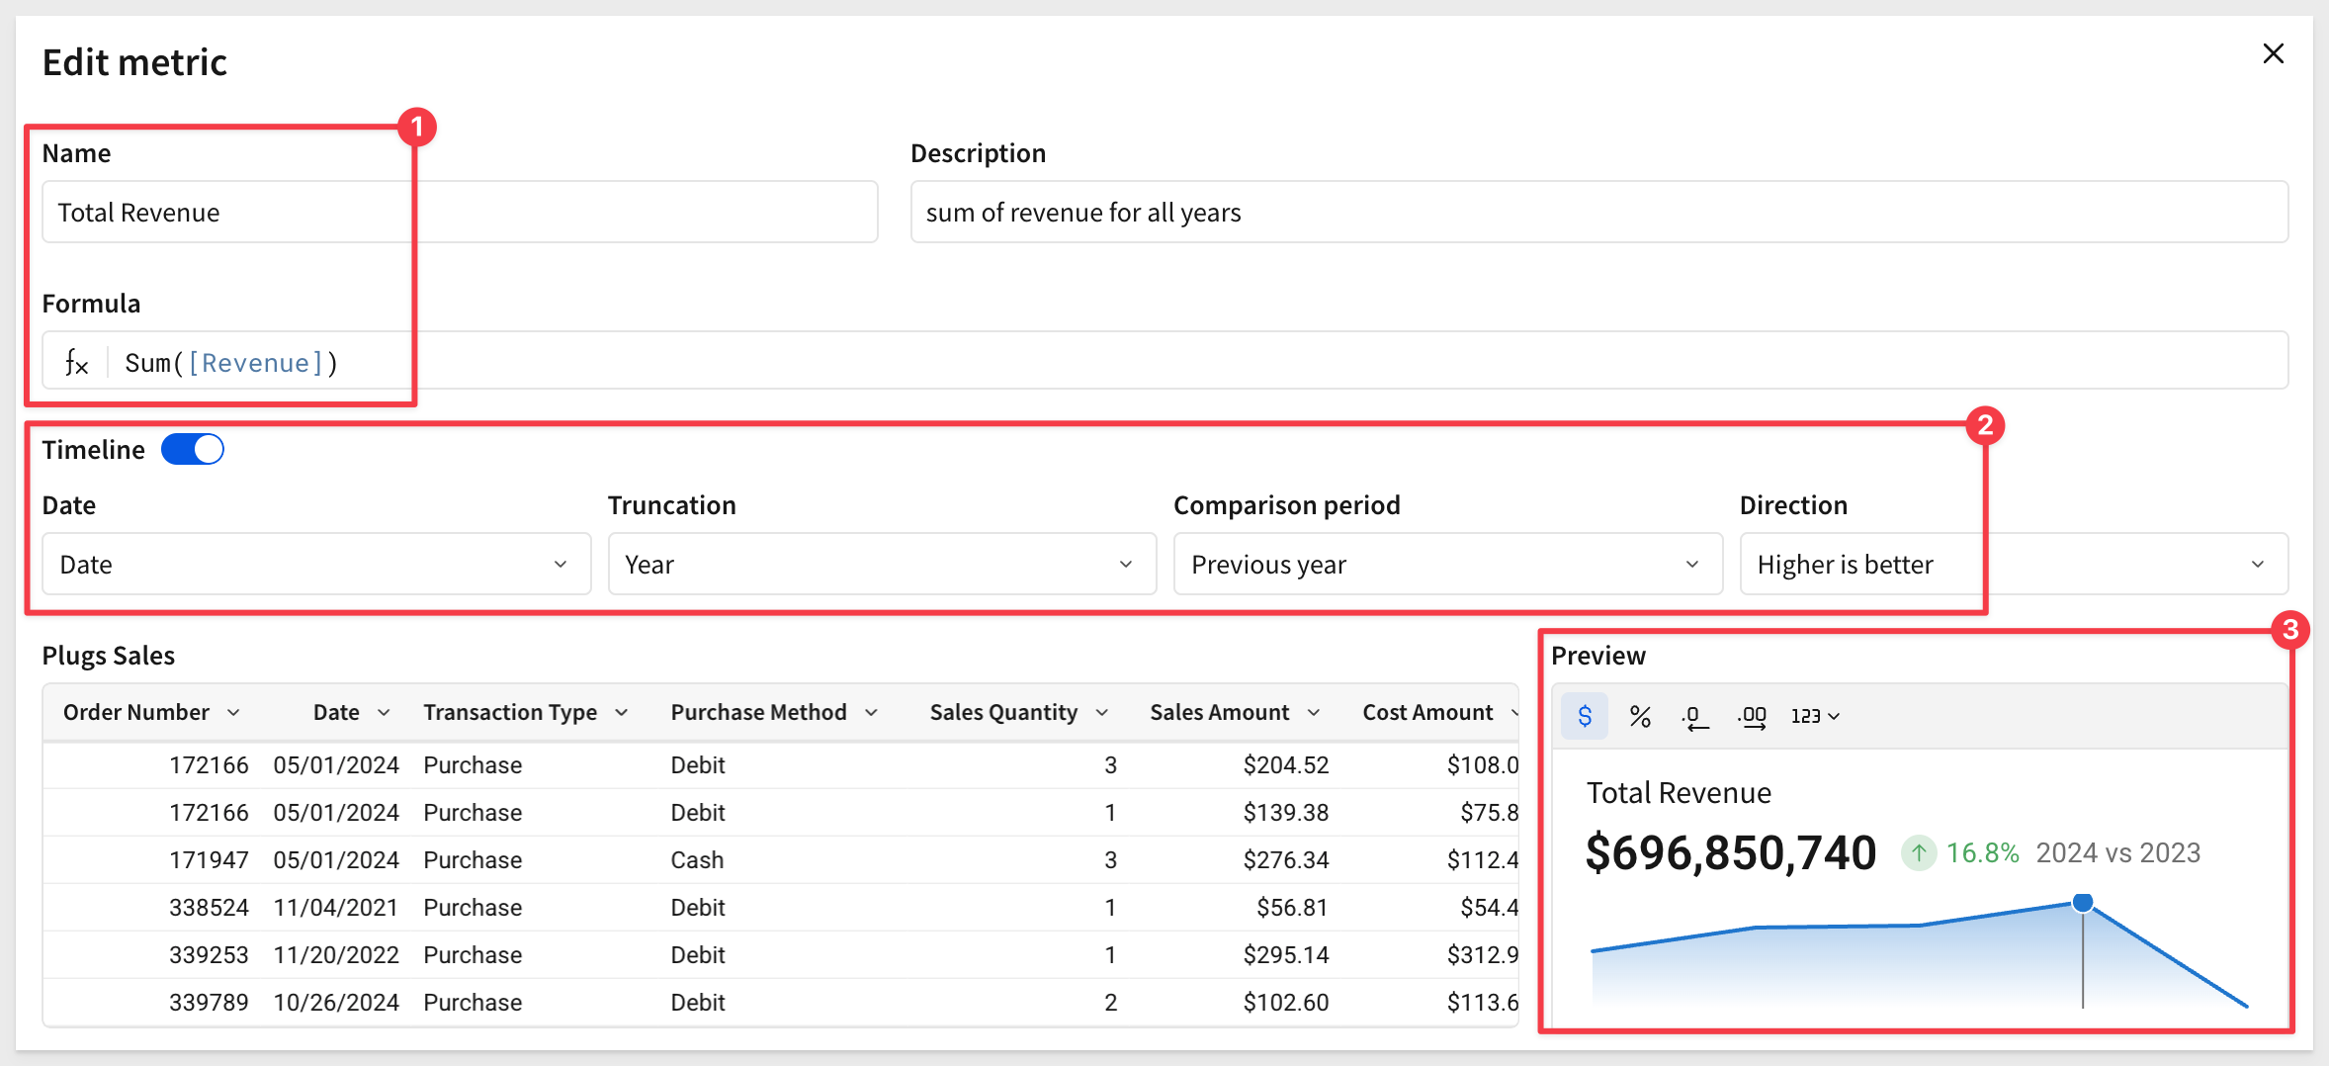Open the 123 number format menu

tap(1815, 716)
